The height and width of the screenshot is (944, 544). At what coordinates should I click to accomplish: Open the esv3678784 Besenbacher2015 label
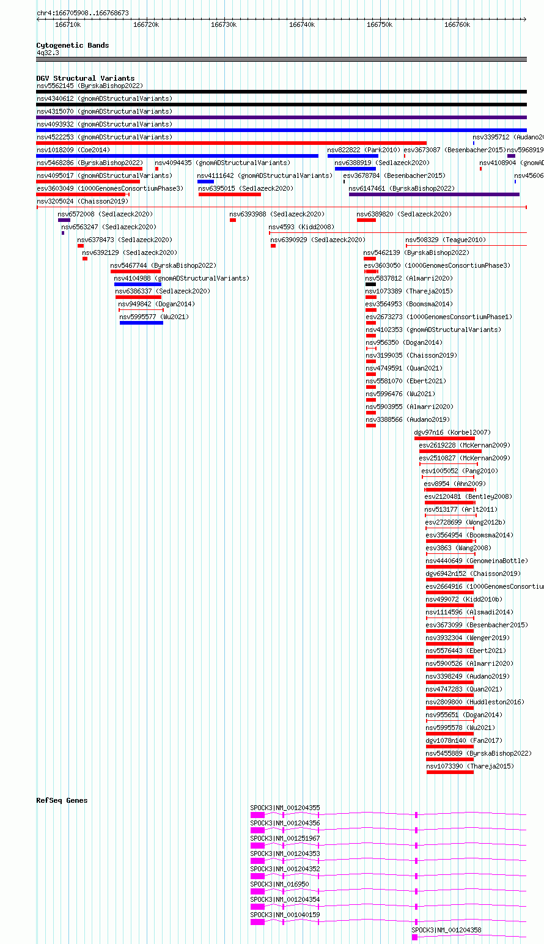[394, 176]
